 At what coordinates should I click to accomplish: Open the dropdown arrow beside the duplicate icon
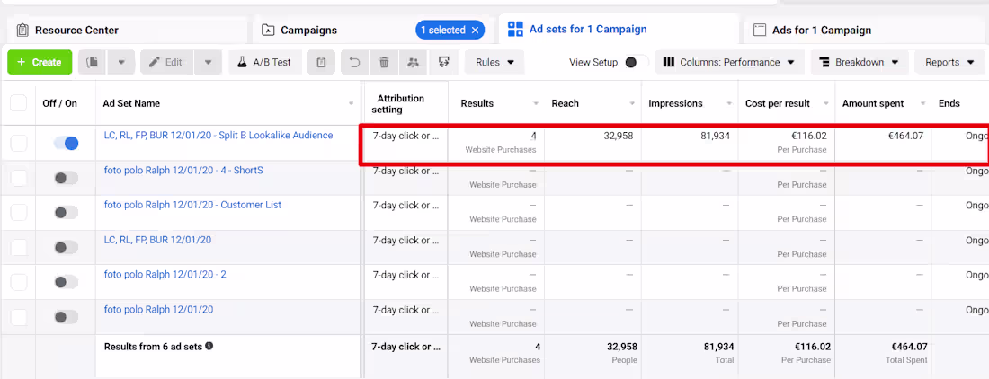(x=121, y=62)
